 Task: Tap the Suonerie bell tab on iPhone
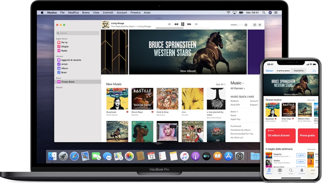pyautogui.click(x=302, y=171)
